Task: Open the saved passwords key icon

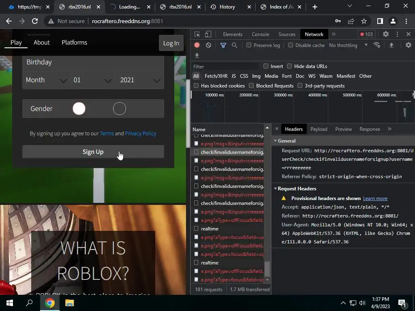Action: click(338, 21)
